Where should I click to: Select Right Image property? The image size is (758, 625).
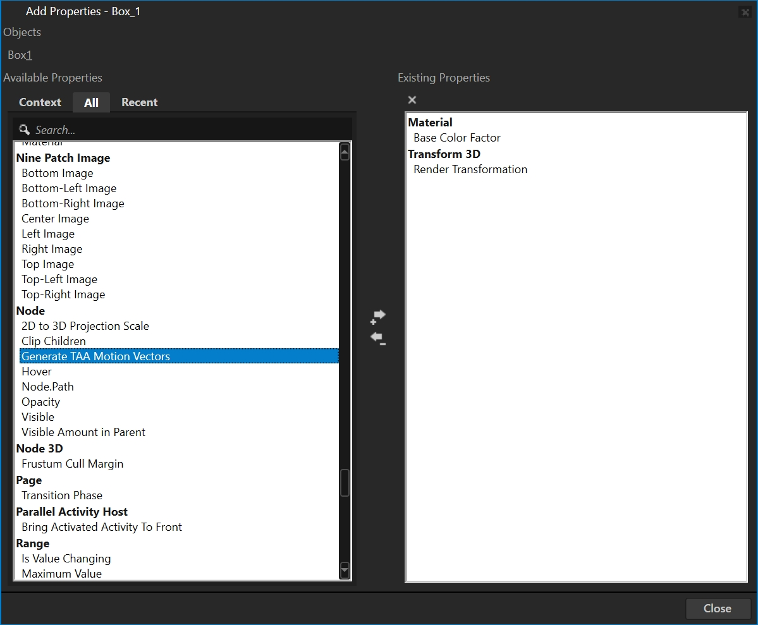pos(52,249)
